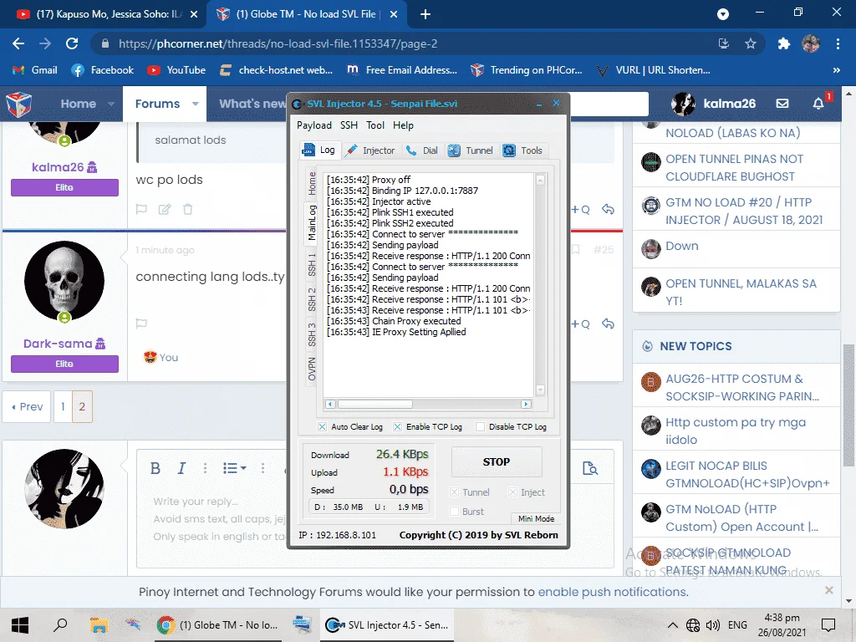This screenshot has height=642, width=856.
Task: Click reply arrow on kalma26's post
Action: [609, 209]
